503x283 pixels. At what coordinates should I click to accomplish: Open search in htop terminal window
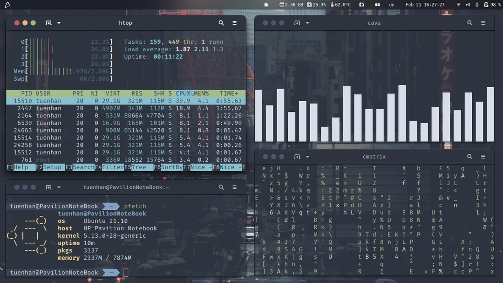point(221,23)
